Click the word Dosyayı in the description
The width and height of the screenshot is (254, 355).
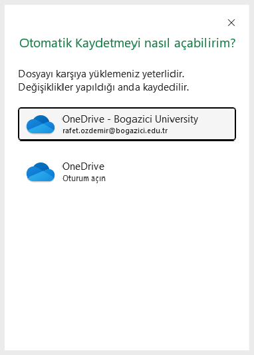[x=36, y=74]
